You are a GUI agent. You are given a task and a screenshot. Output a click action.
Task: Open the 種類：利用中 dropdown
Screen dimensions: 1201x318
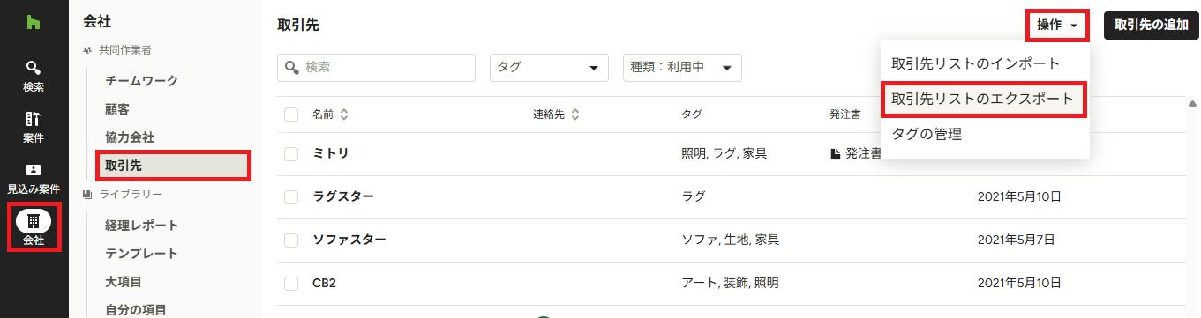coord(681,68)
